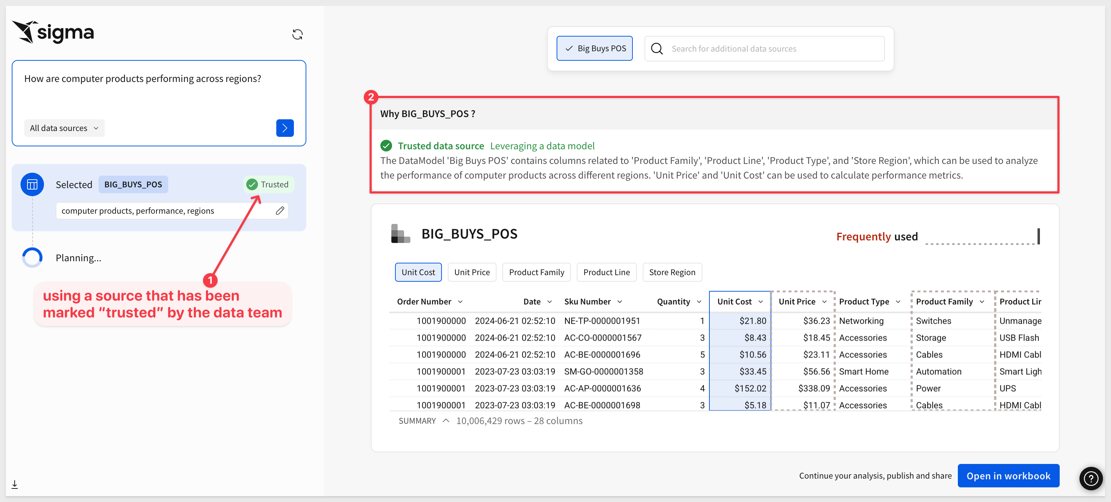Click the cell AC-AP-0000001636
This screenshot has width=1111, height=502.
pos(602,388)
